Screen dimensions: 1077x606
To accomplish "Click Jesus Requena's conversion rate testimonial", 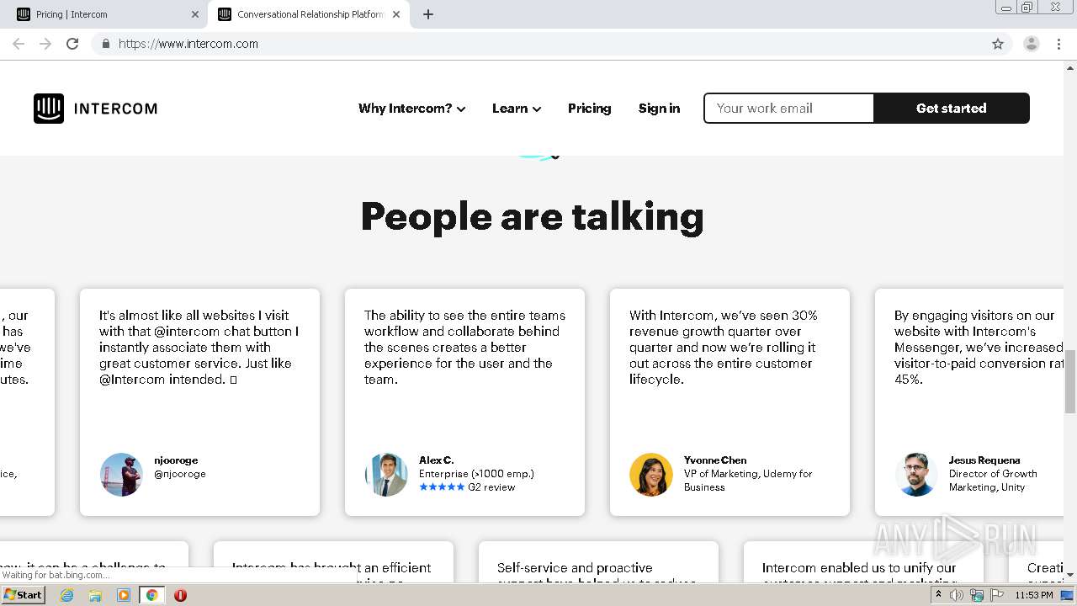I will [x=979, y=347].
